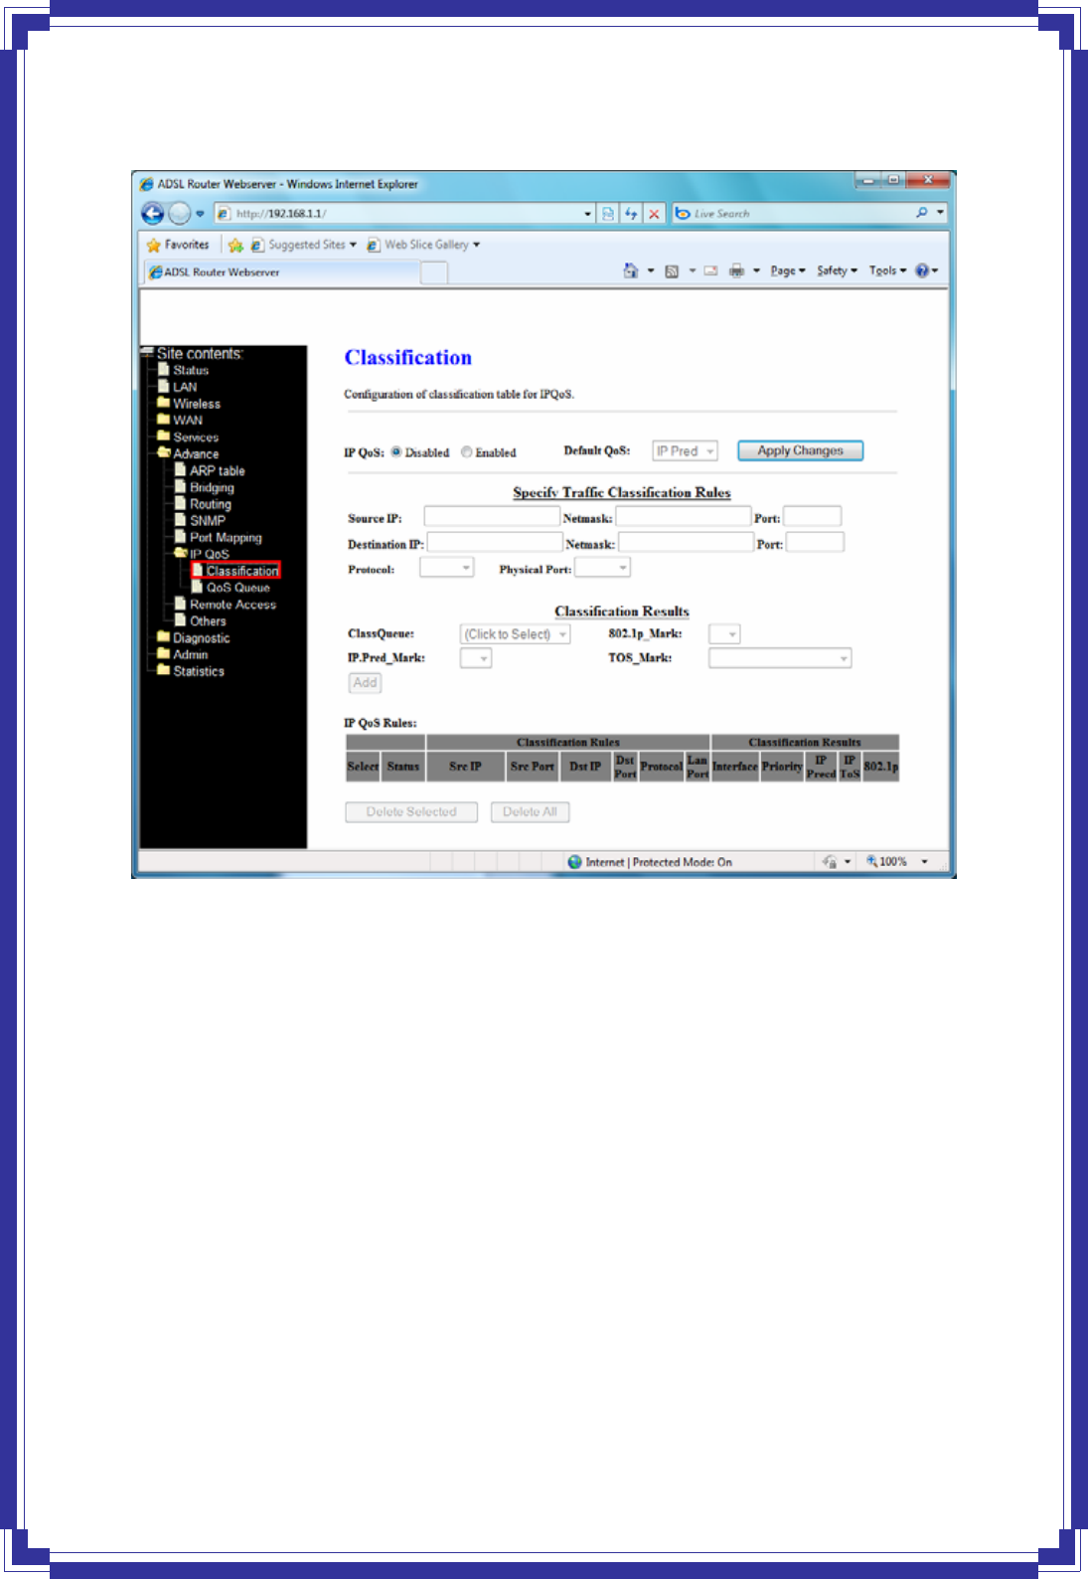
Task: Click into the Source IP field
Action: tap(492, 516)
